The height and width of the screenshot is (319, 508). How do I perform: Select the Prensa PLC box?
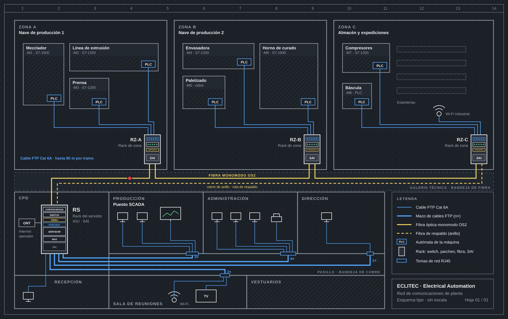[99, 102]
